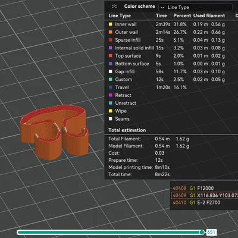
Task: Select highlighted G-code line 40409
Action: coord(204,195)
